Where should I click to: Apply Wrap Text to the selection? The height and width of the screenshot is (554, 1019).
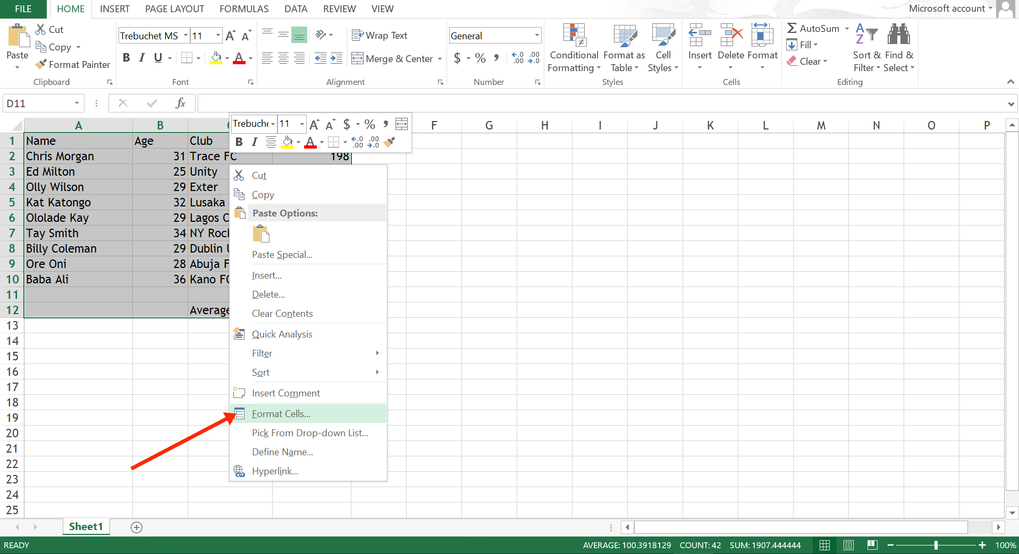coord(379,35)
